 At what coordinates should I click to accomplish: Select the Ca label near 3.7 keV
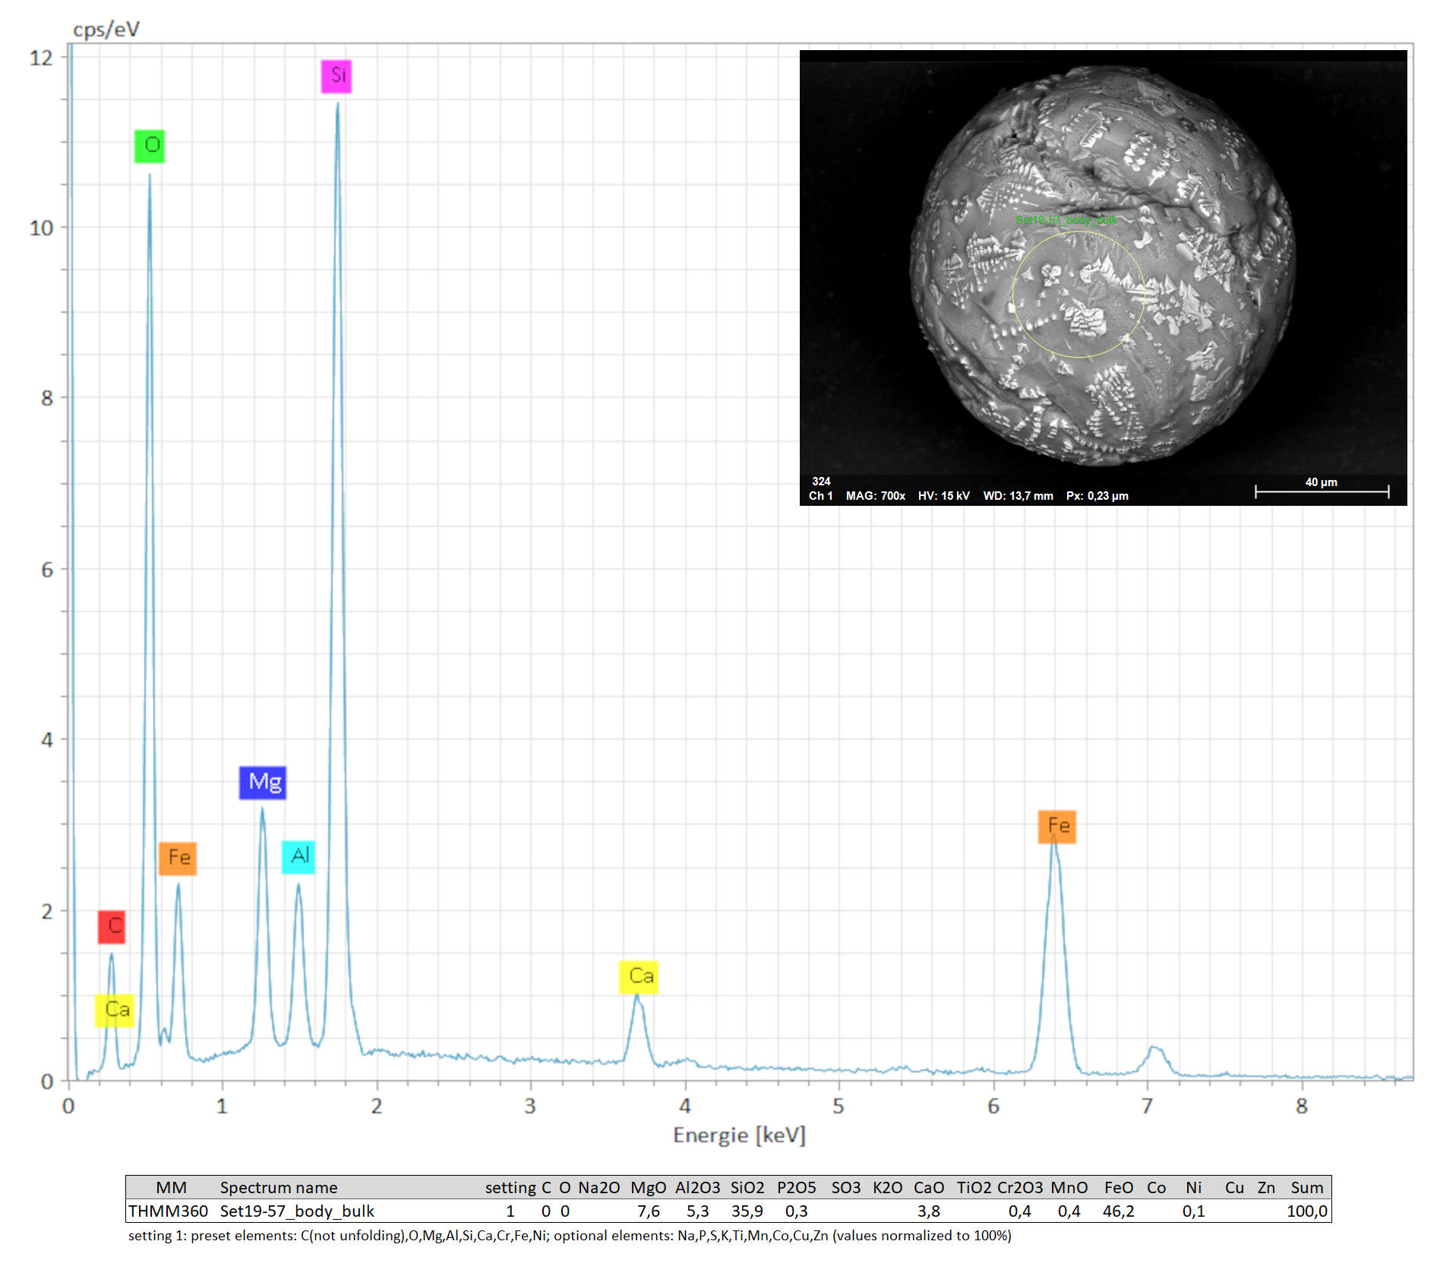(x=639, y=977)
